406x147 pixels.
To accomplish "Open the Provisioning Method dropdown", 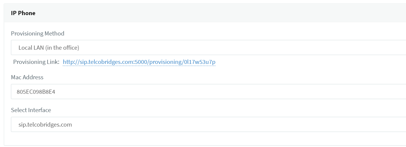I will click(x=207, y=48).
